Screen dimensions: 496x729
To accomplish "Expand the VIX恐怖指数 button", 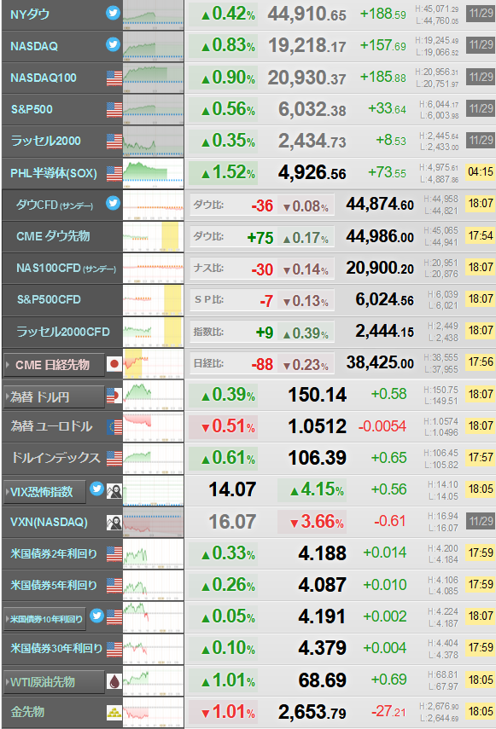I will tap(44, 492).
